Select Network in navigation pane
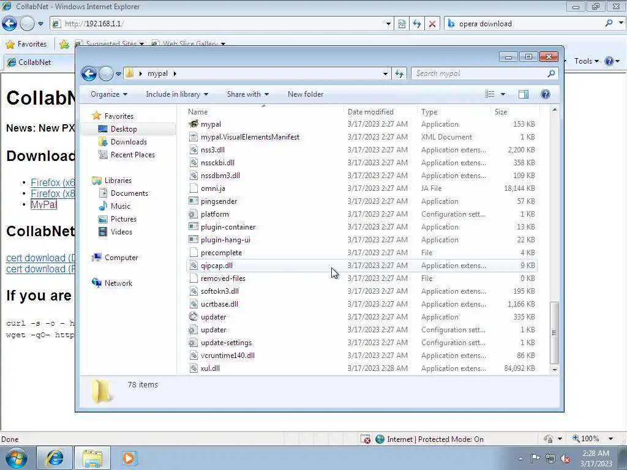This screenshot has height=470, width=627. pos(118,283)
